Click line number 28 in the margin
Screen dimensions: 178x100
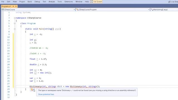point(8,86)
